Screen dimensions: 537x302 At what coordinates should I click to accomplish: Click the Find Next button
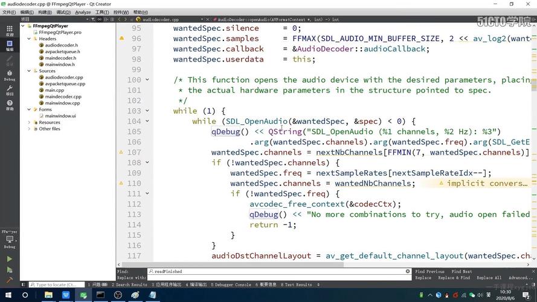(x=461, y=272)
